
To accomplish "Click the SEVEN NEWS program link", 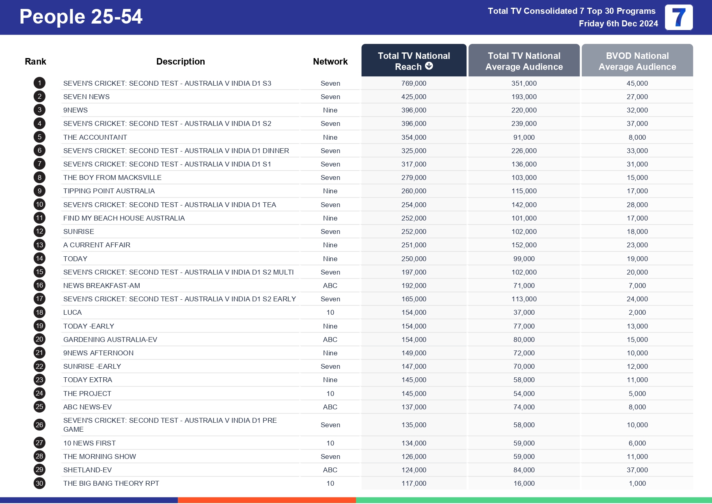I will 86,97.
